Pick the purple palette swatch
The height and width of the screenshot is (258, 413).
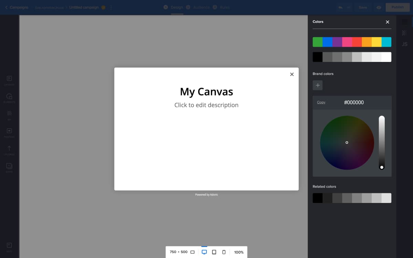pos(337,42)
